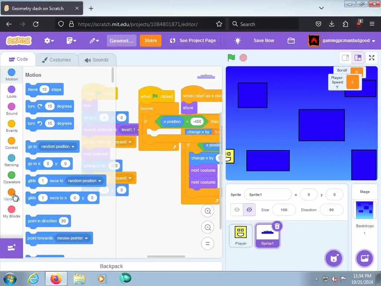Image resolution: width=381 pixels, height=286 pixels.
Task: Open random position dropdown in go to block
Action: [x=58, y=146]
